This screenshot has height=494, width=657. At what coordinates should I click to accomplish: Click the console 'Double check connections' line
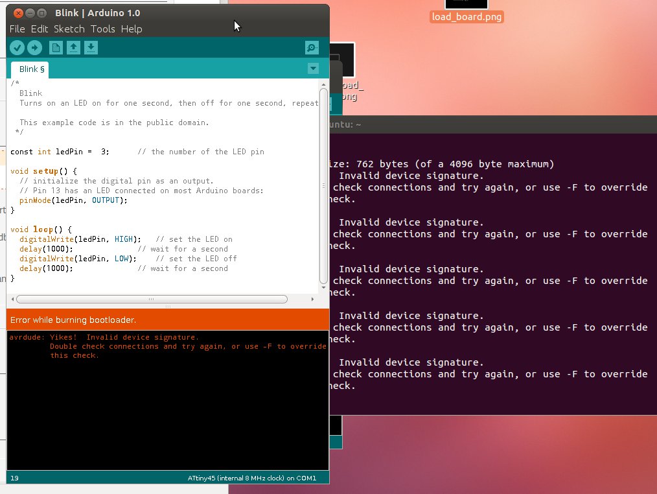[x=188, y=346]
